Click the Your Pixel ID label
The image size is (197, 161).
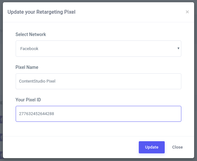coord(28,100)
